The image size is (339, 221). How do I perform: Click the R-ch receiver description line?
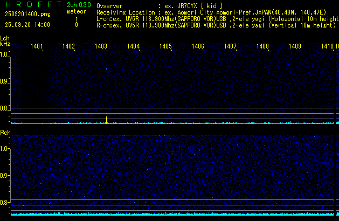tap(216, 25)
